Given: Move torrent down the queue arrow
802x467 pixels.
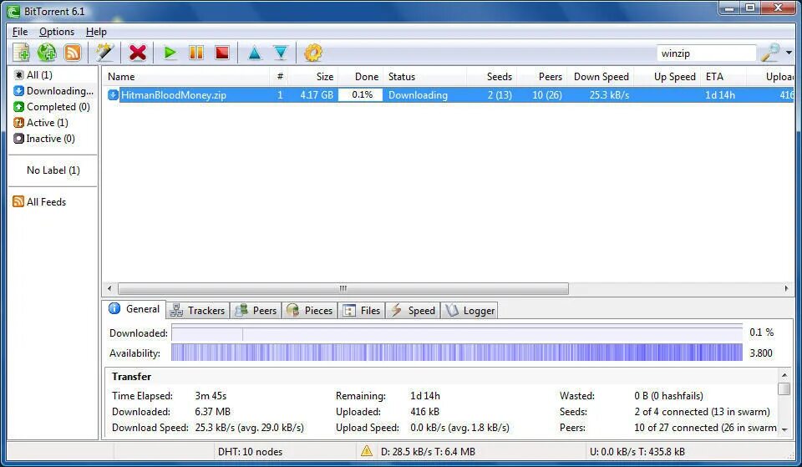Looking at the screenshot, I should coord(281,53).
